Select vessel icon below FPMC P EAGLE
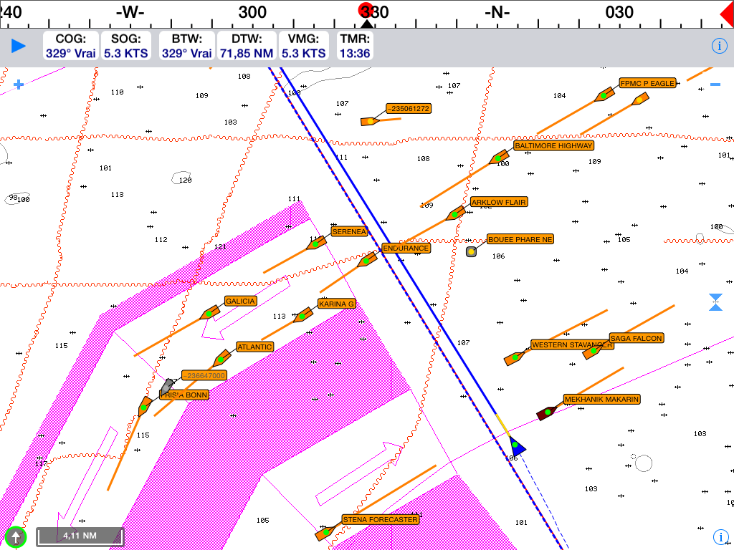 pos(639,100)
